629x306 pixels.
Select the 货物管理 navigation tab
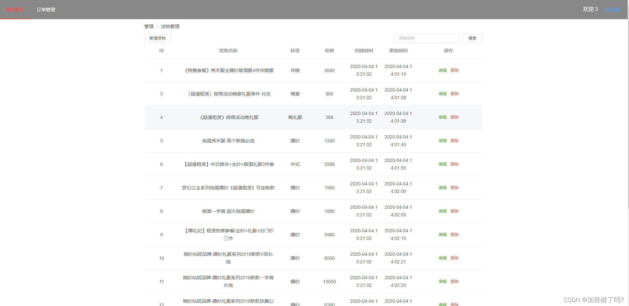[15, 10]
